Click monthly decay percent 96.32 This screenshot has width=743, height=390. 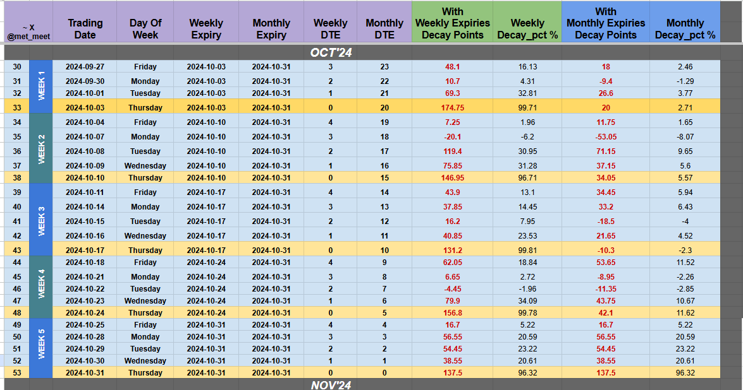[685, 373]
